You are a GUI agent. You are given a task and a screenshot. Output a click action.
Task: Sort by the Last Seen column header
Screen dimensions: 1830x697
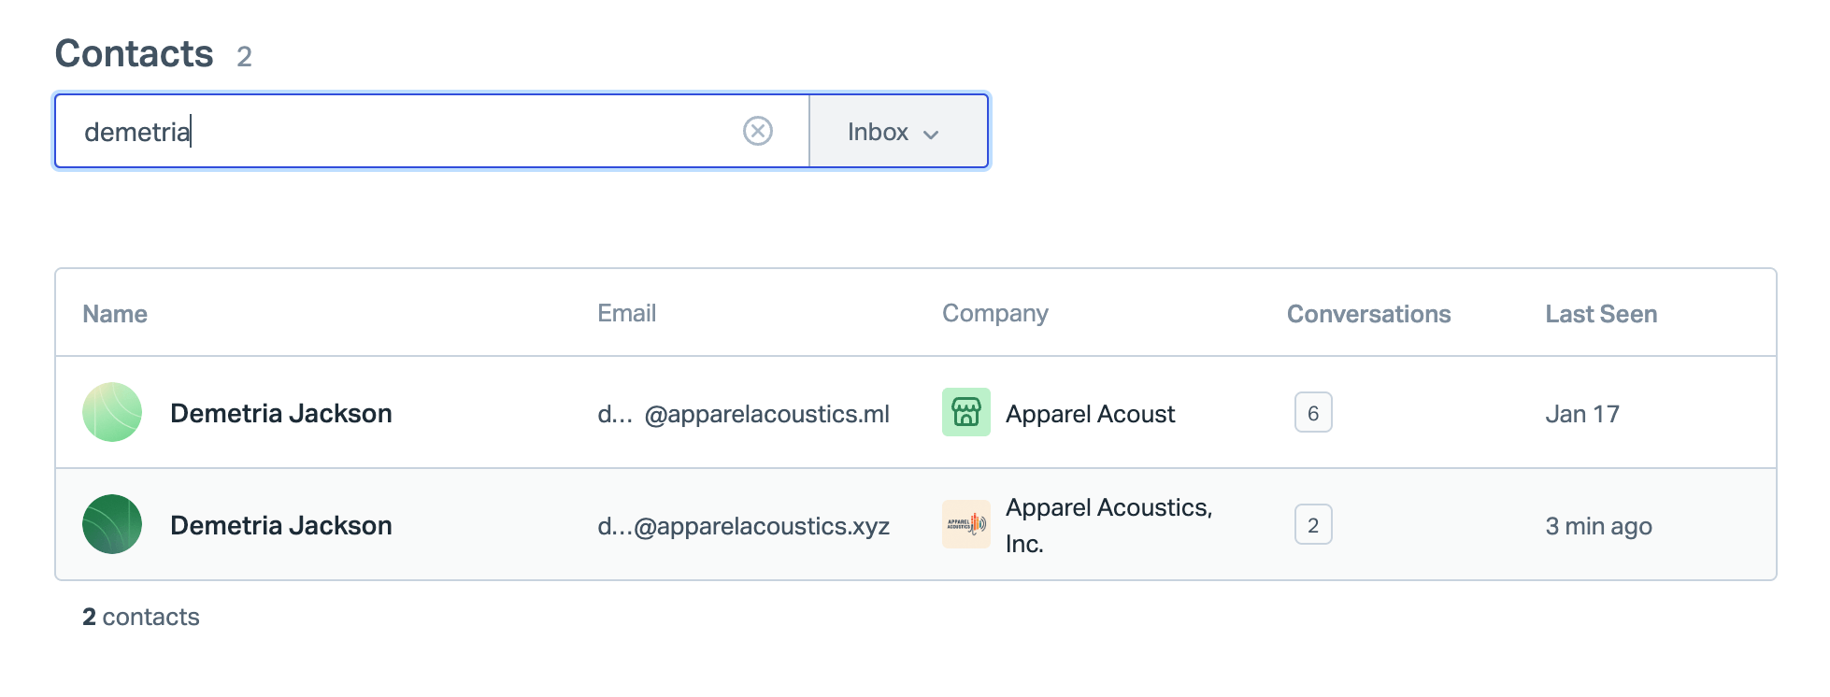pos(1600,314)
